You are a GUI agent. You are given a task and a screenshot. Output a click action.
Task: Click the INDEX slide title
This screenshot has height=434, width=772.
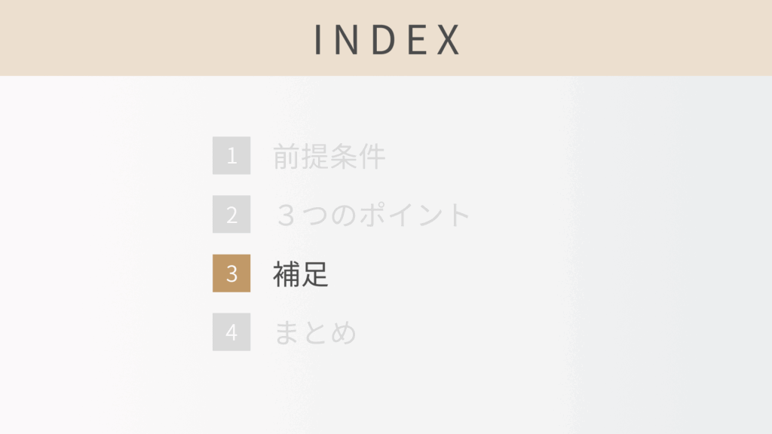(386, 39)
